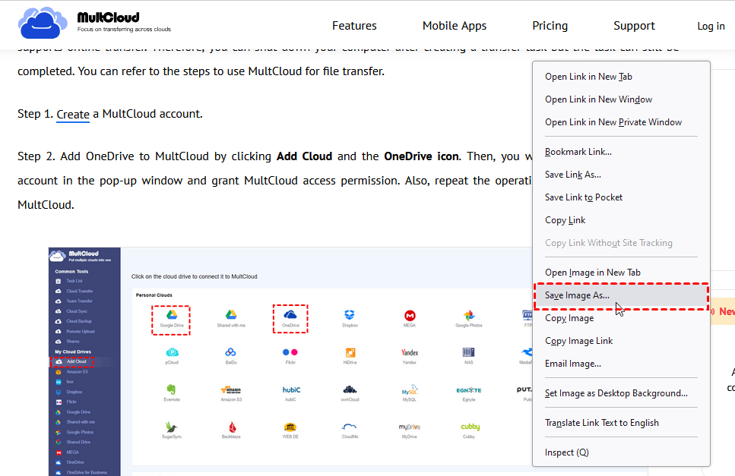Select Bookmark Link... from context menu
Screen dimensions: 735x476
tap(621, 152)
